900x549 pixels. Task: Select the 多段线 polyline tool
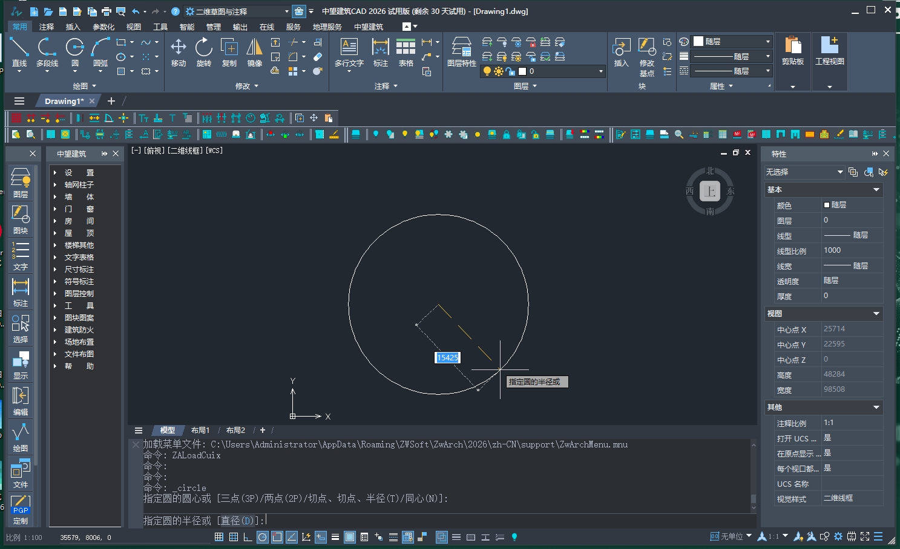47,52
